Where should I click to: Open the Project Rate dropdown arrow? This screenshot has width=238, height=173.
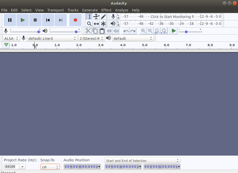[x=22, y=167]
